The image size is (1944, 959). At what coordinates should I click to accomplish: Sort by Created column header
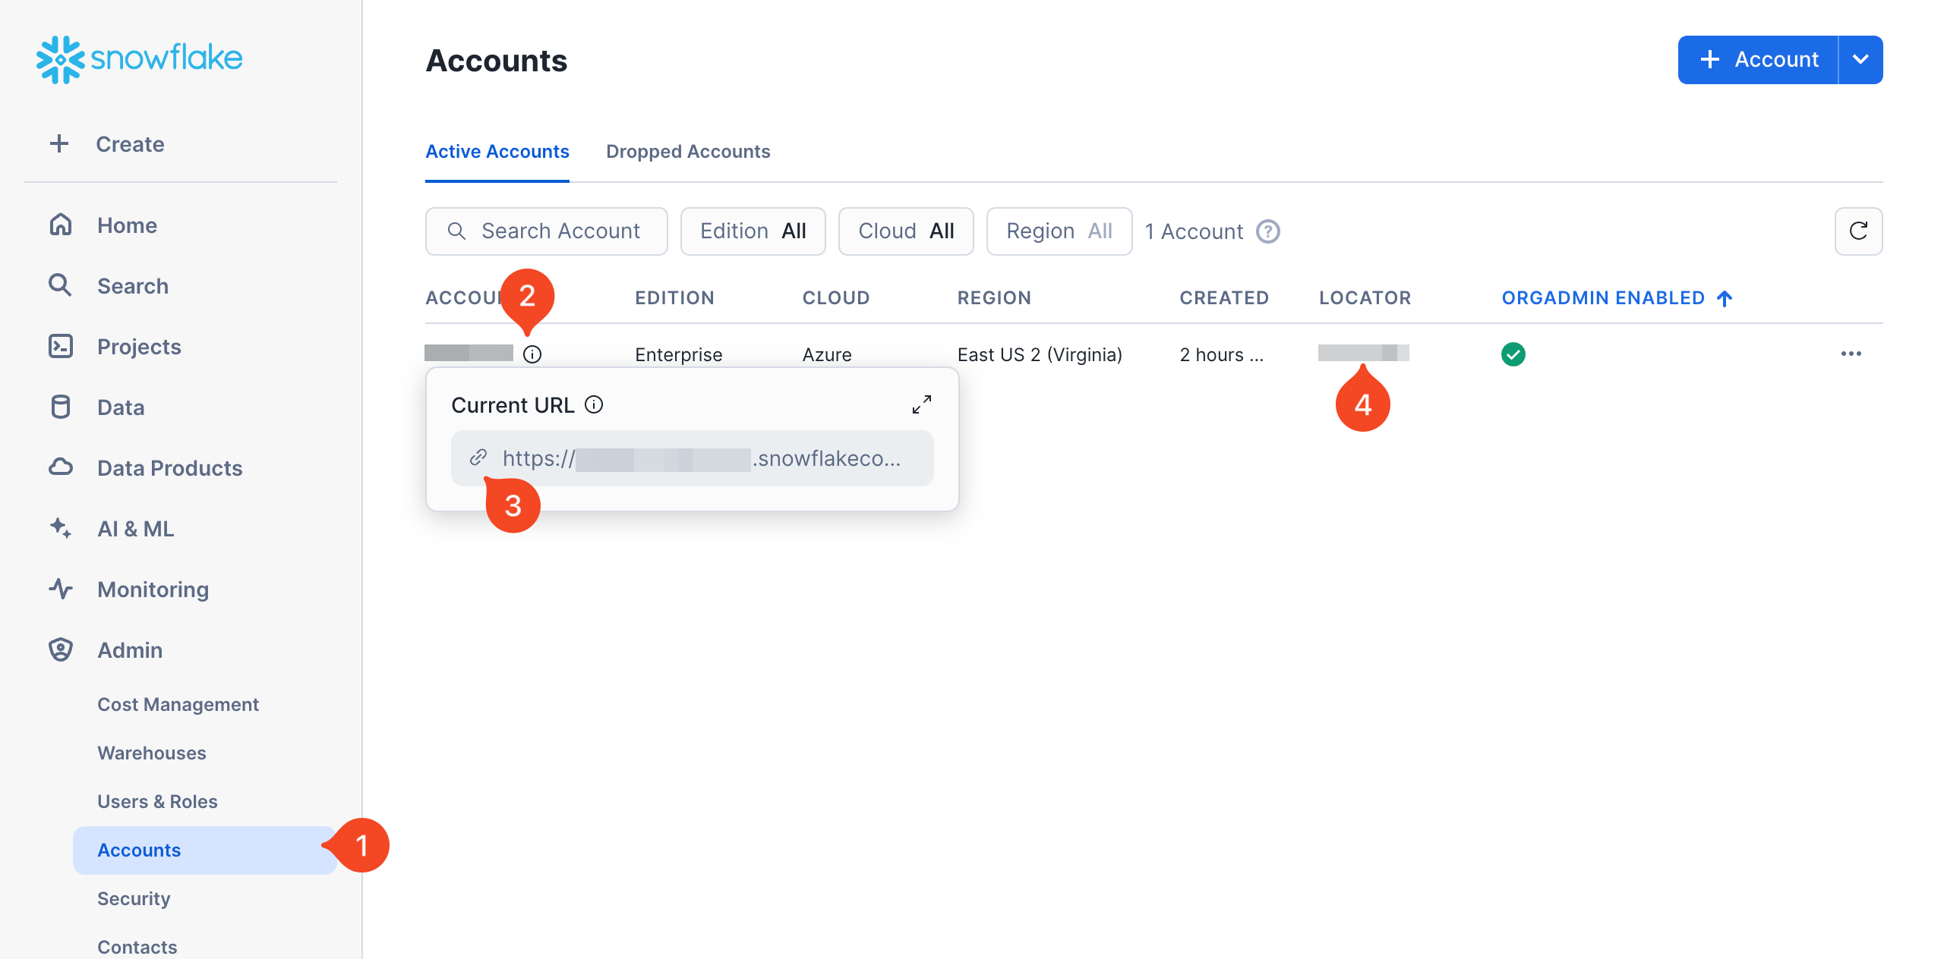click(1224, 298)
